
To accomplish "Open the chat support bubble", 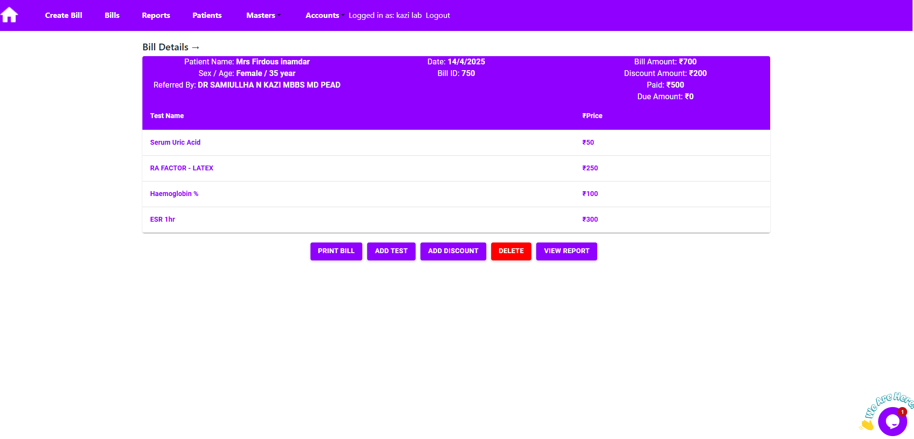I will pyautogui.click(x=892, y=421).
